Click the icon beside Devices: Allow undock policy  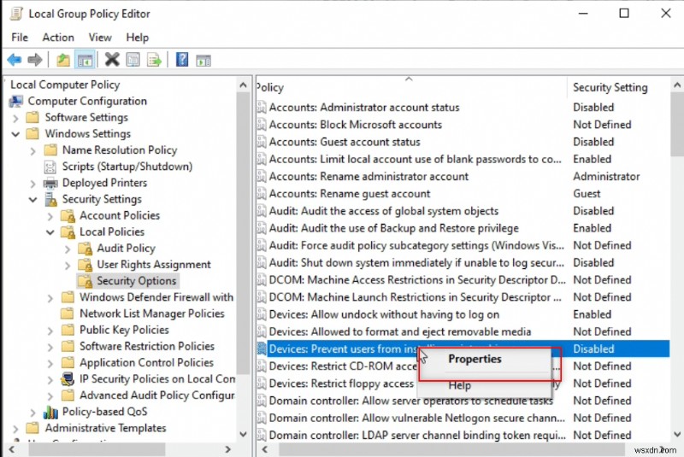(262, 314)
